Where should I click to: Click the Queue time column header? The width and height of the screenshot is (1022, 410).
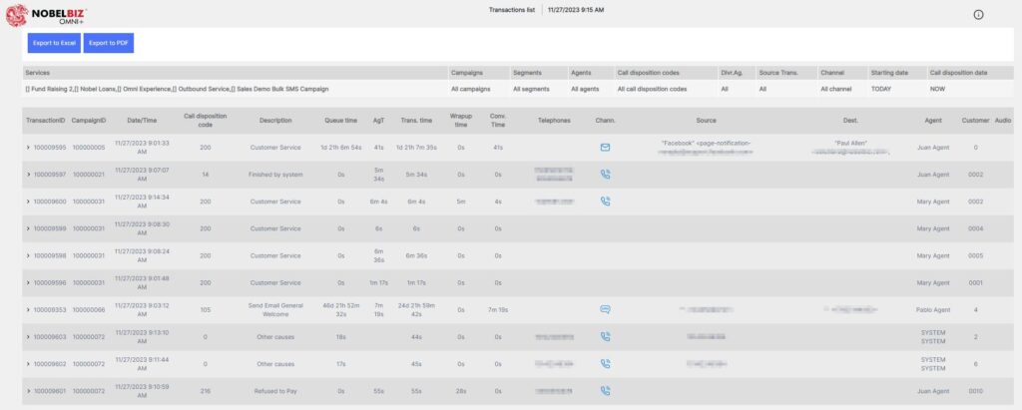tap(341, 121)
